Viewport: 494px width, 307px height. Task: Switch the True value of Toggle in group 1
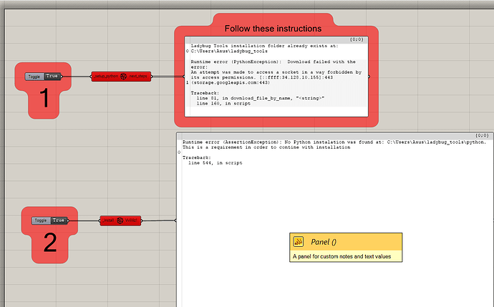click(x=52, y=76)
